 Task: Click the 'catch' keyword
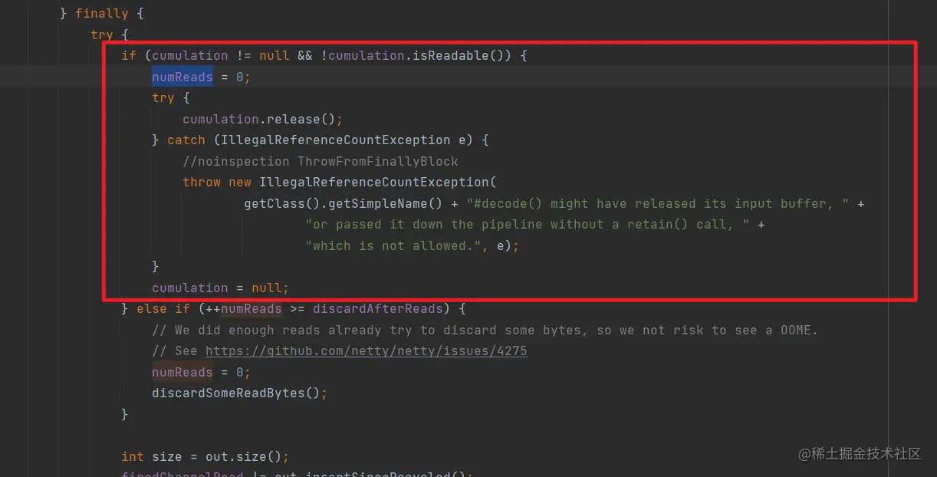tap(186, 140)
